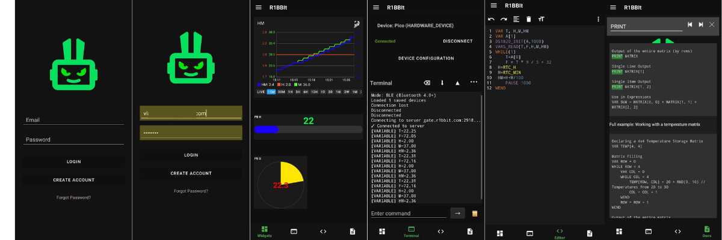
Task: Open three-dot overflow menu in editor toolbar
Action: coord(597,19)
